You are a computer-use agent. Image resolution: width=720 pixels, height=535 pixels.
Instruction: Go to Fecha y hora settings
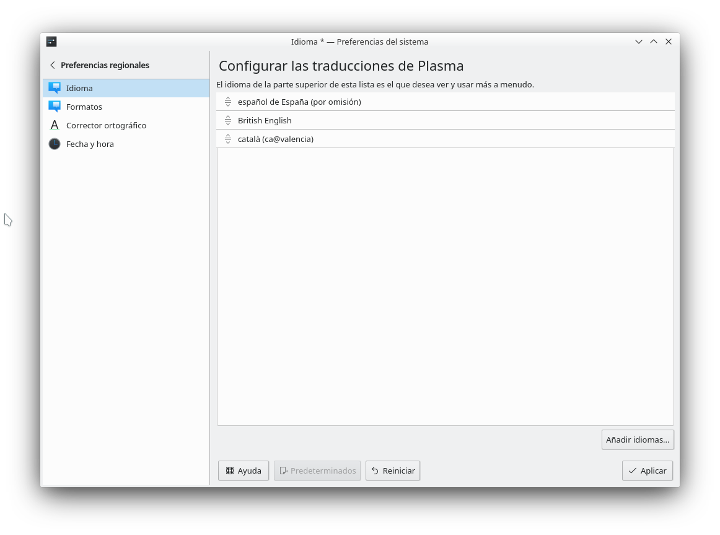tap(90, 144)
